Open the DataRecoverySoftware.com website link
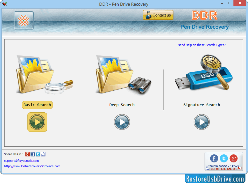Screen dimensions: 248x183 [32, 166]
